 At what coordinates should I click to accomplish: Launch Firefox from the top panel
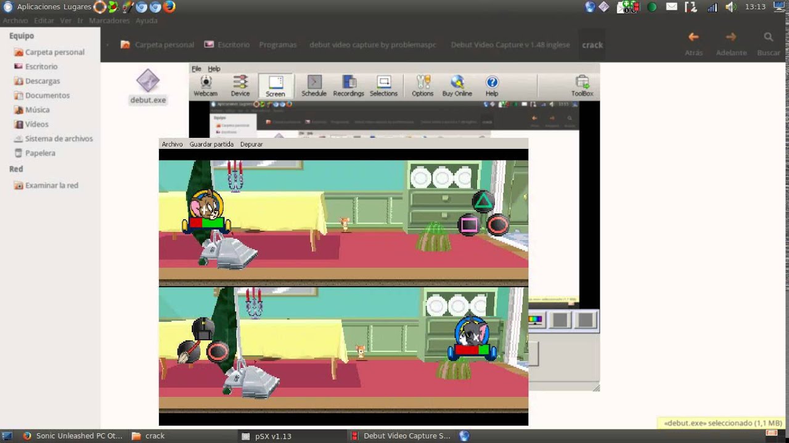[x=169, y=7]
